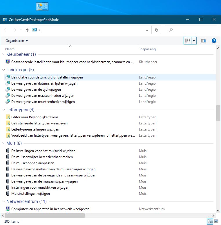This screenshot has width=221, height=225.
Task: Click the address bar path field
Action: [91, 30]
